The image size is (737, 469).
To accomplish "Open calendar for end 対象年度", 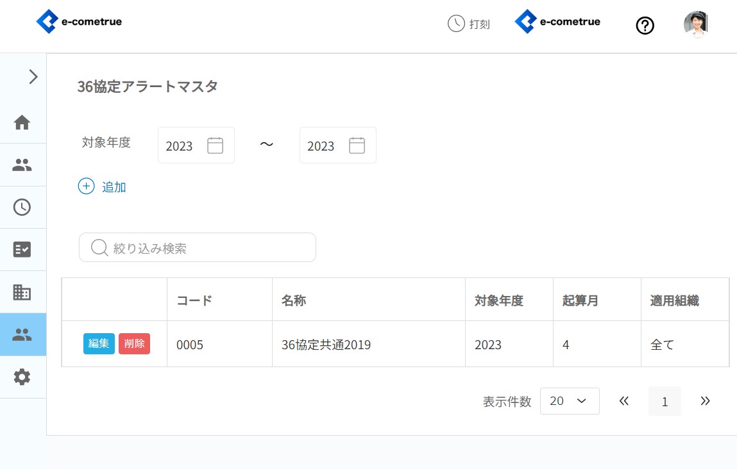I will pos(357,145).
